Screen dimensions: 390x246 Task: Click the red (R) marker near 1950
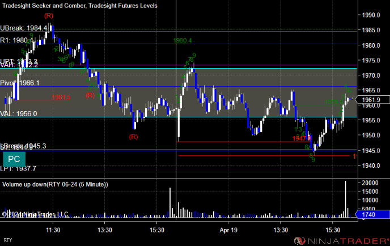click(x=134, y=137)
